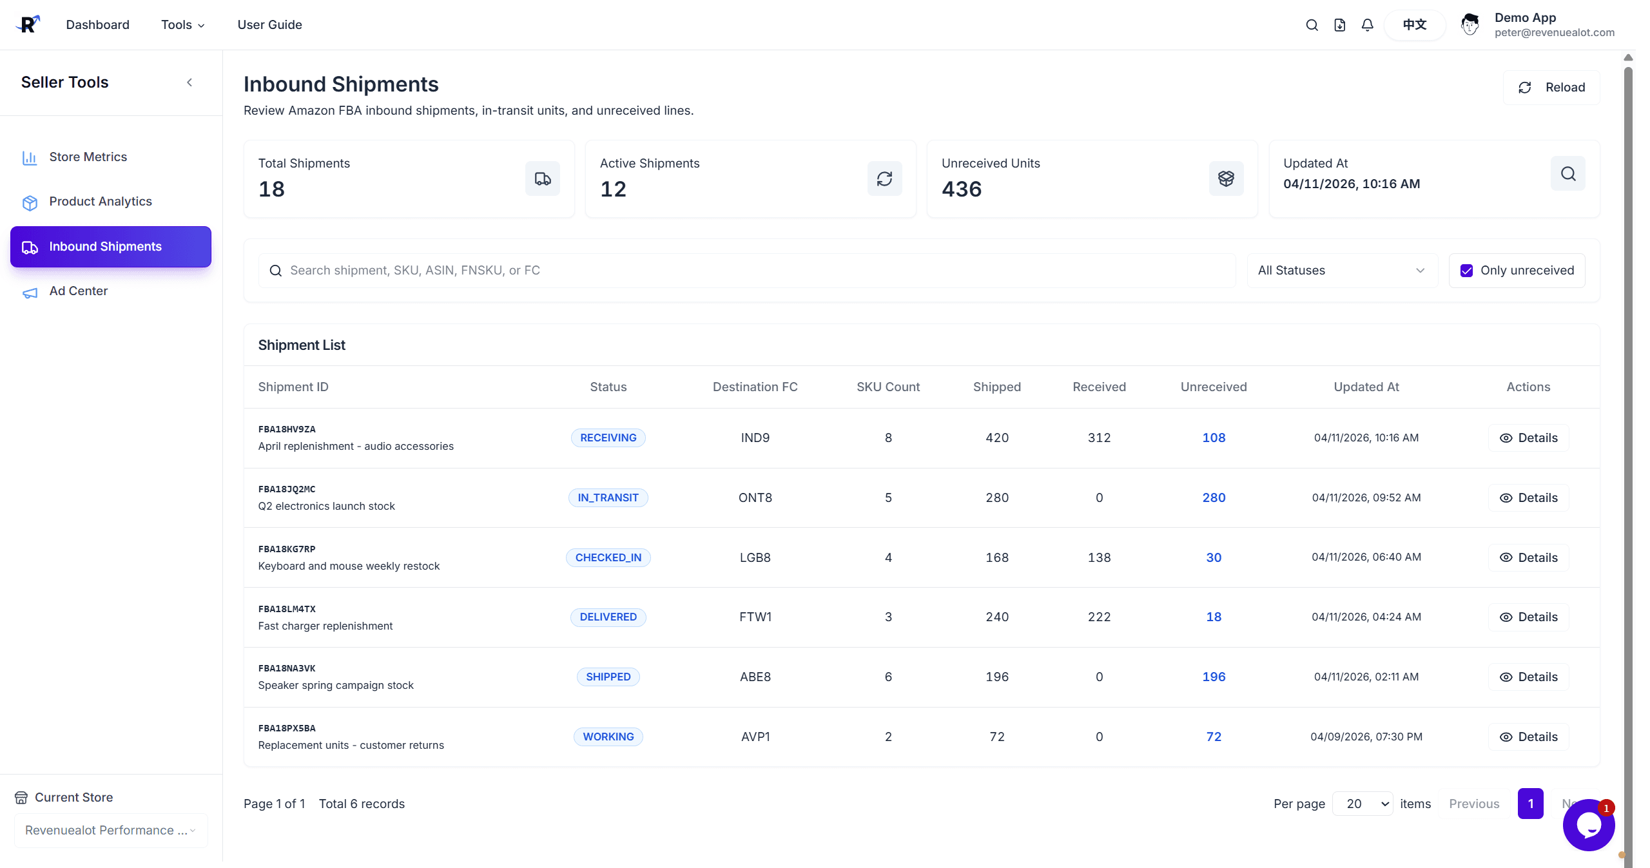Click Destination FC value IND9
This screenshot has height=868, width=1650.
755,438
